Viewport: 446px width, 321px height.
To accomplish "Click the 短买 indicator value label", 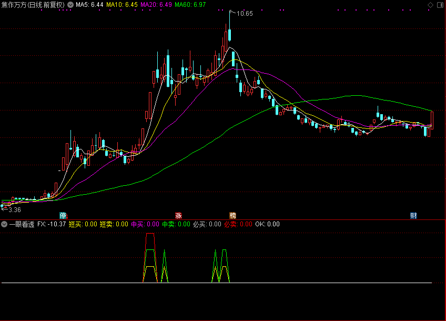I will point(83,224).
